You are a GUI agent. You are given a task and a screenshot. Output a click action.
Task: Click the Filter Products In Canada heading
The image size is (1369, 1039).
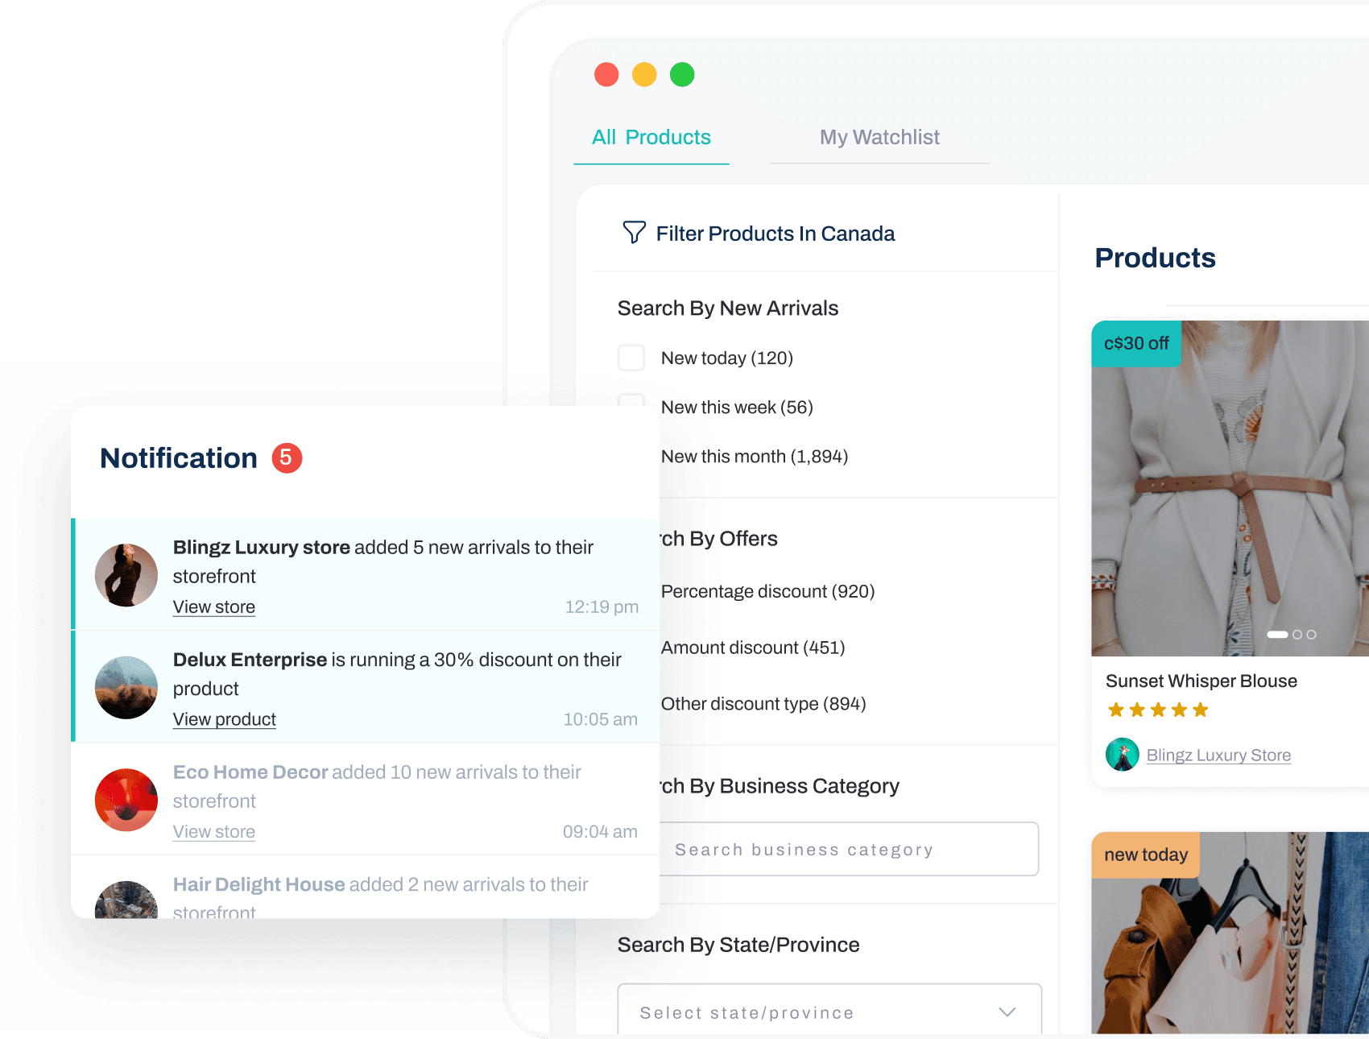pos(775,234)
